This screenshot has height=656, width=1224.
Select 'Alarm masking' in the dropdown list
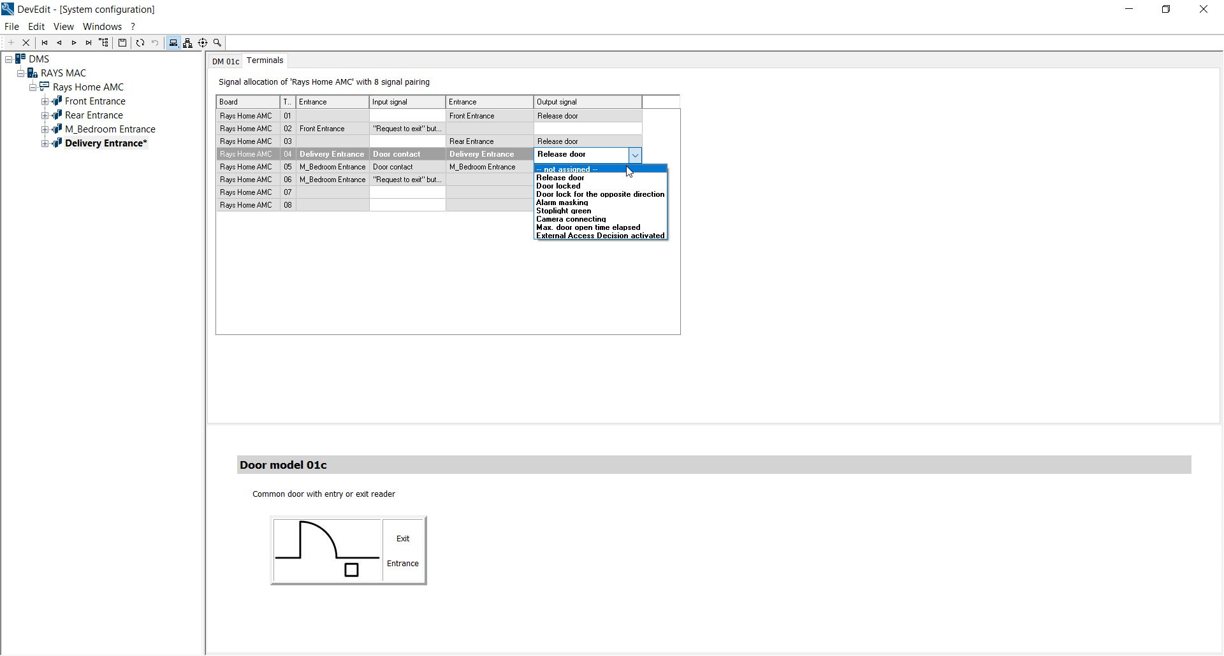click(562, 203)
